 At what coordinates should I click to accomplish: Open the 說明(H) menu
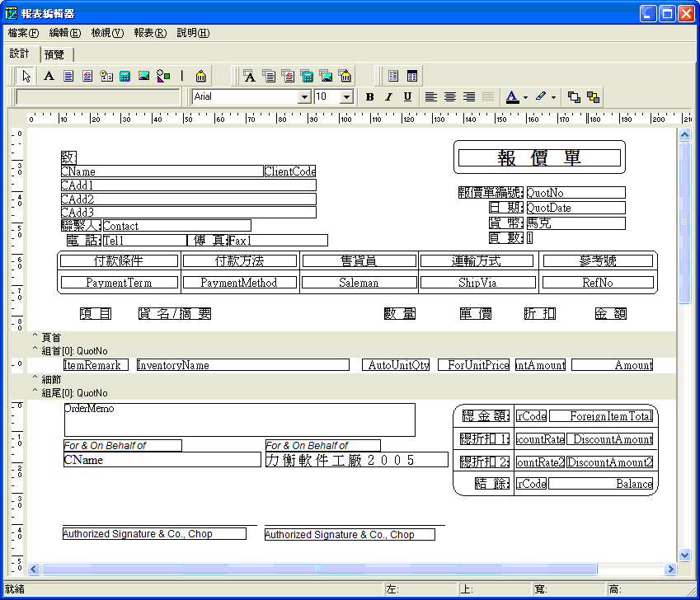point(193,33)
